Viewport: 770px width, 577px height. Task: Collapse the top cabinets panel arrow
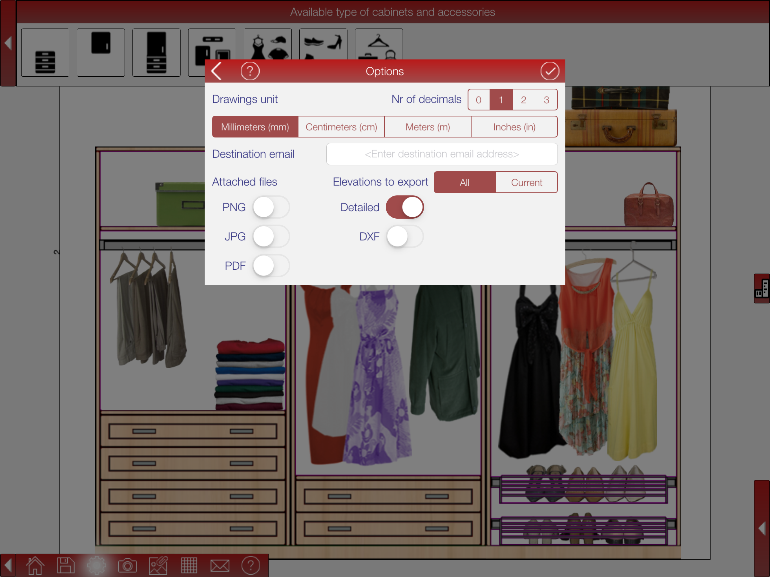[8, 43]
